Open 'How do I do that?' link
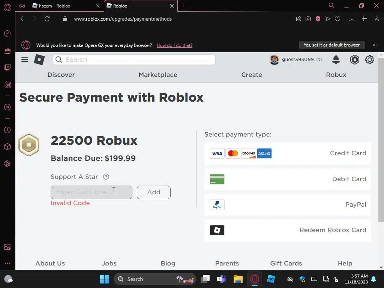Screen dimensions: 384x288 [174, 45]
